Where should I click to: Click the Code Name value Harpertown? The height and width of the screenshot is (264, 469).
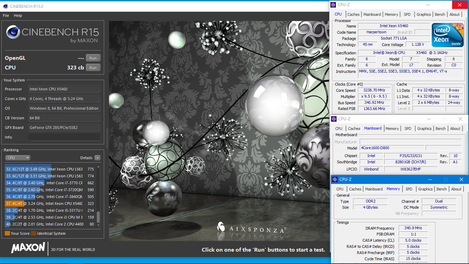click(376, 32)
